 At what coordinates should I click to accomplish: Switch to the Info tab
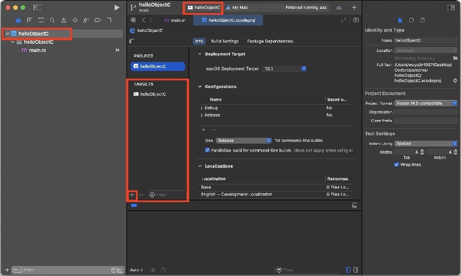tap(199, 41)
